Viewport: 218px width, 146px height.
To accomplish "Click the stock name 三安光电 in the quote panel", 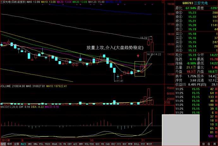I will click(201, 3).
